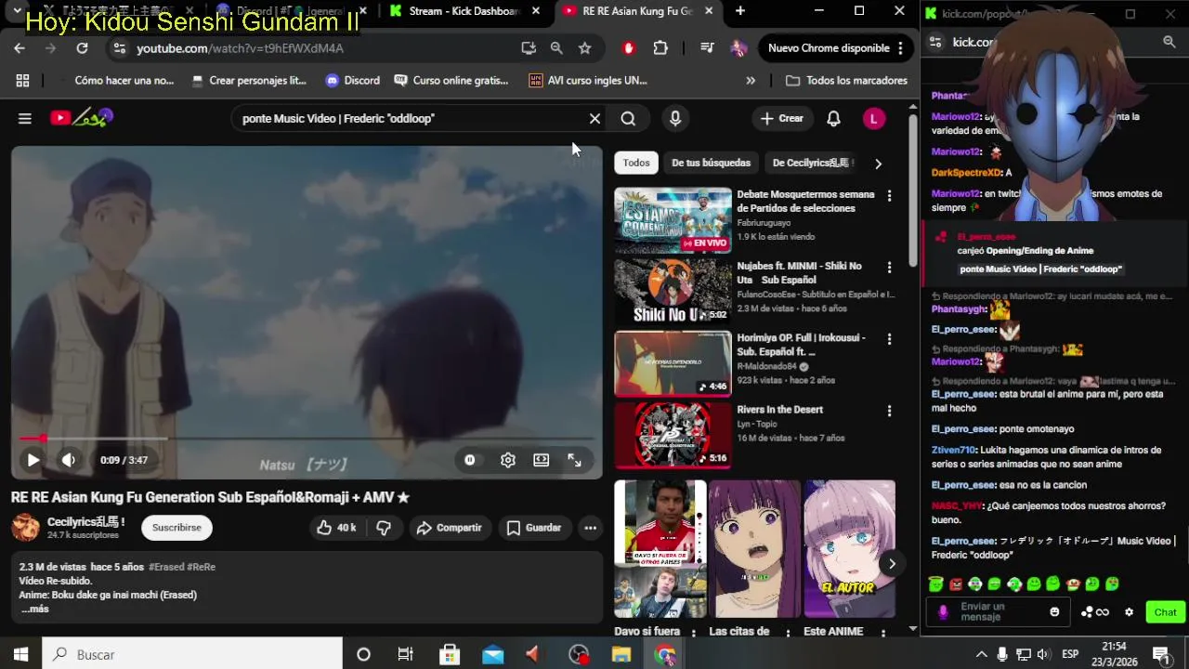Open the Cecilyrics channel avatar
The image size is (1189, 669).
26,528
